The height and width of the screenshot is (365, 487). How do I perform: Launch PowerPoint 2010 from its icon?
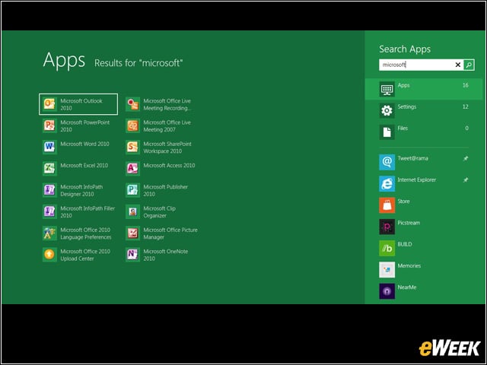(x=49, y=125)
